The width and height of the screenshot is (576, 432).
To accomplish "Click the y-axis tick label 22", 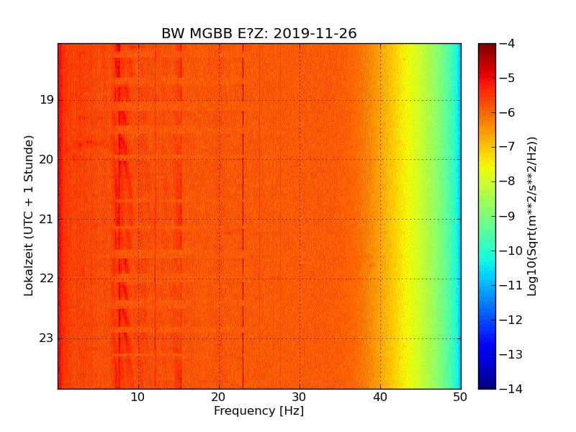I will tap(47, 279).
